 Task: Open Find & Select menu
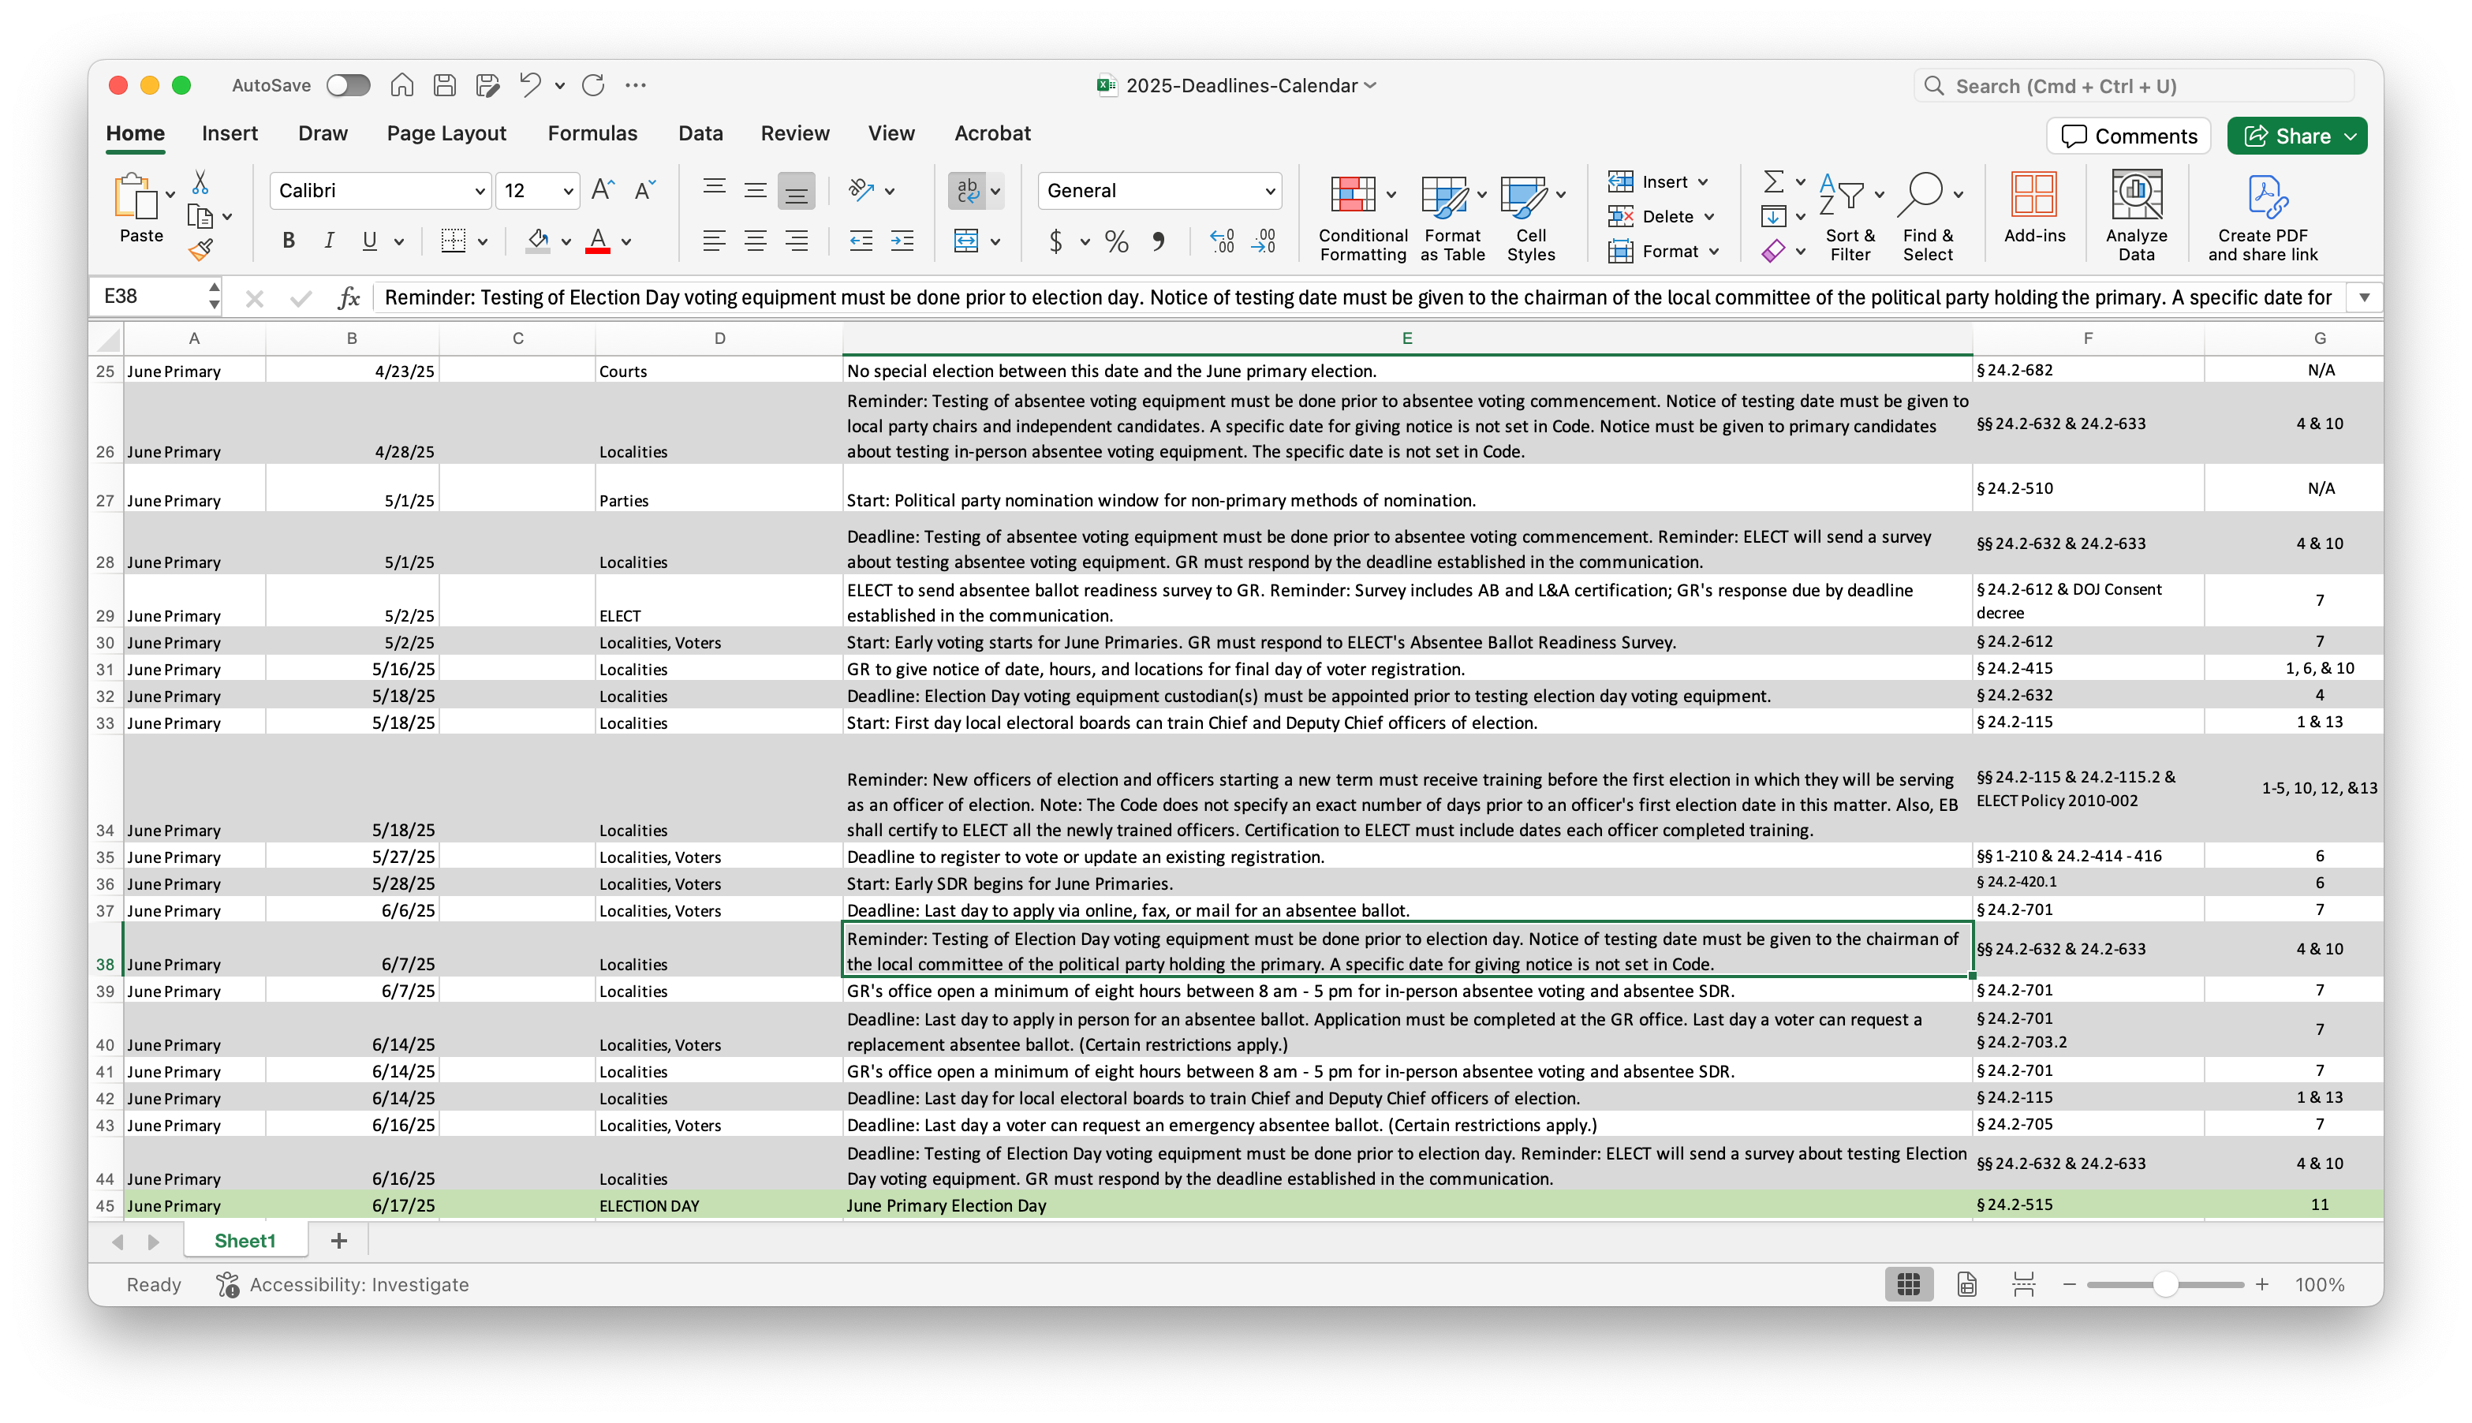(1928, 219)
